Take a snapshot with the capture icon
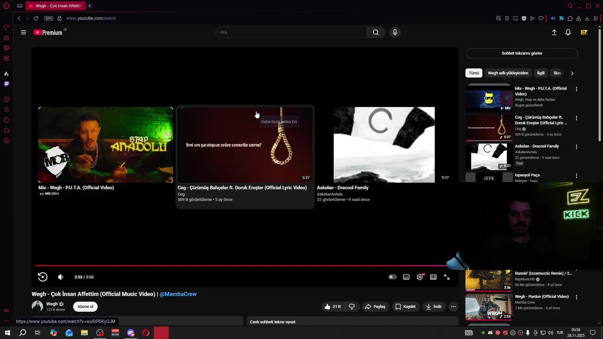Image resolution: width=603 pixels, height=339 pixels. pos(515,18)
